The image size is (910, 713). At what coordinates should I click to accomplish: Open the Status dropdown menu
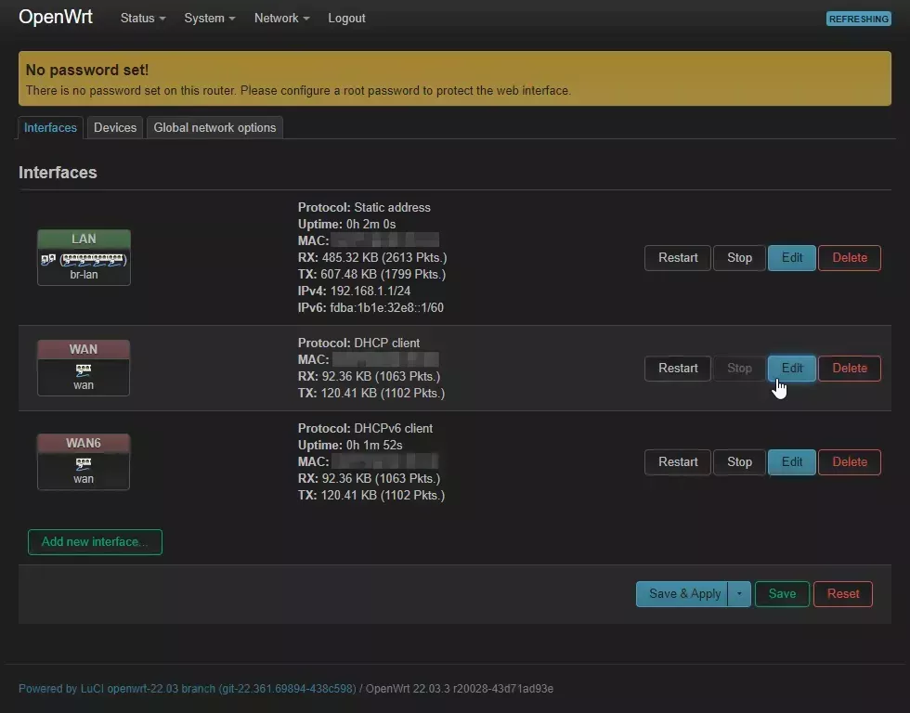[x=143, y=18]
